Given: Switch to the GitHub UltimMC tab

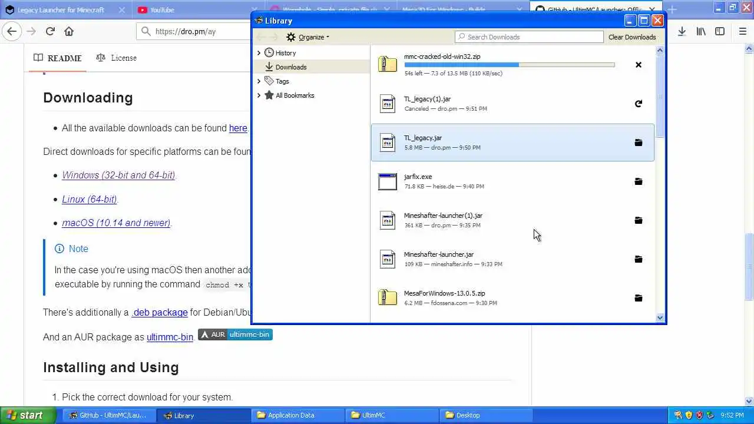Looking at the screenshot, I should point(595,9).
